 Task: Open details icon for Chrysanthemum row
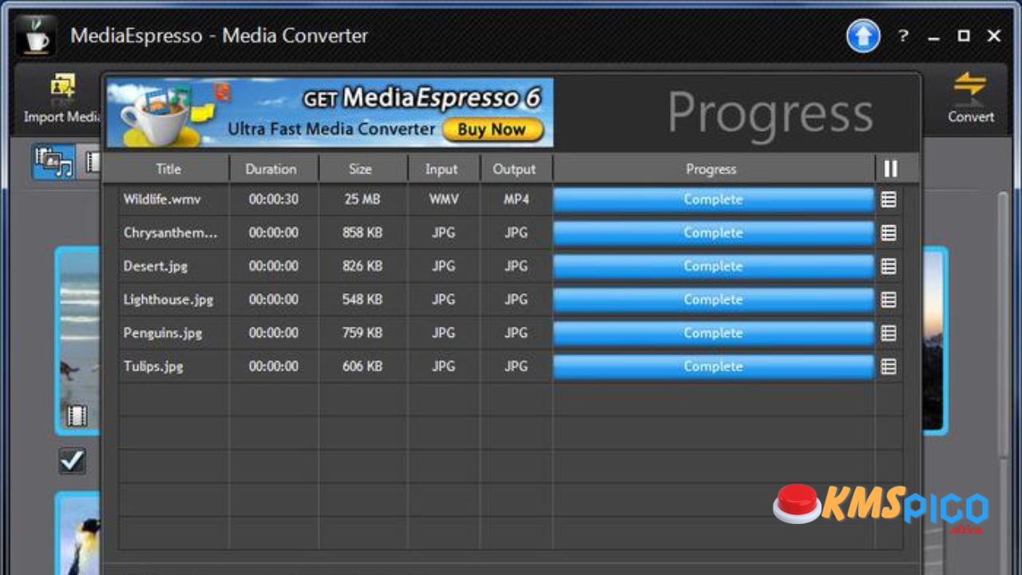pos(889,233)
